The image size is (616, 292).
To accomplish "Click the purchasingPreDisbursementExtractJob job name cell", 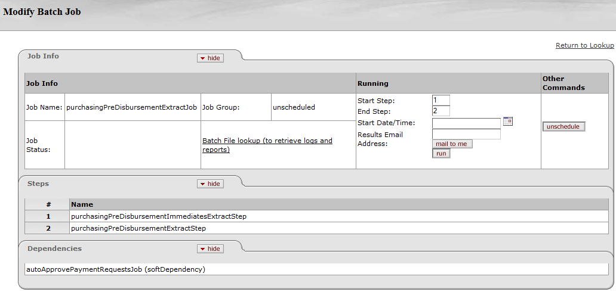I will pyautogui.click(x=132, y=107).
